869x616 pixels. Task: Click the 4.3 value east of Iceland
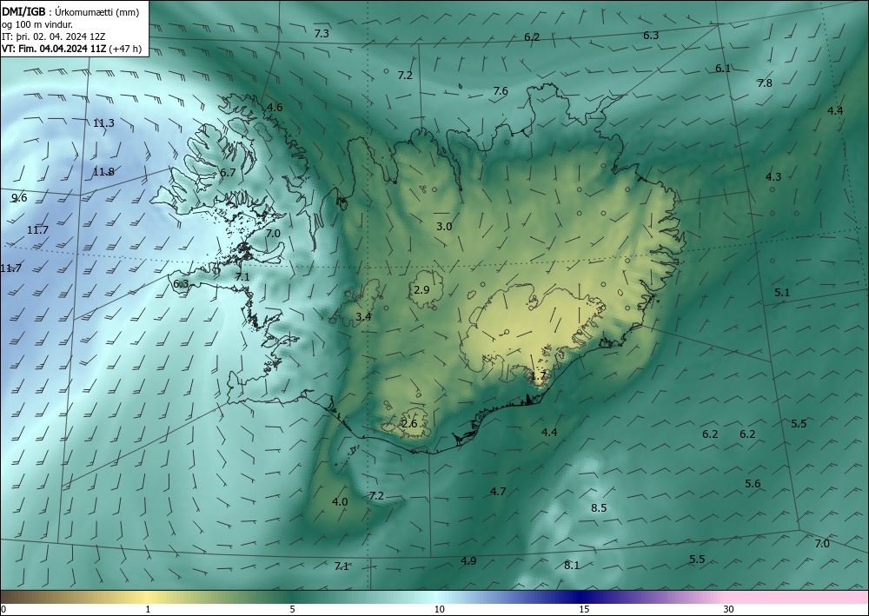coord(773,176)
